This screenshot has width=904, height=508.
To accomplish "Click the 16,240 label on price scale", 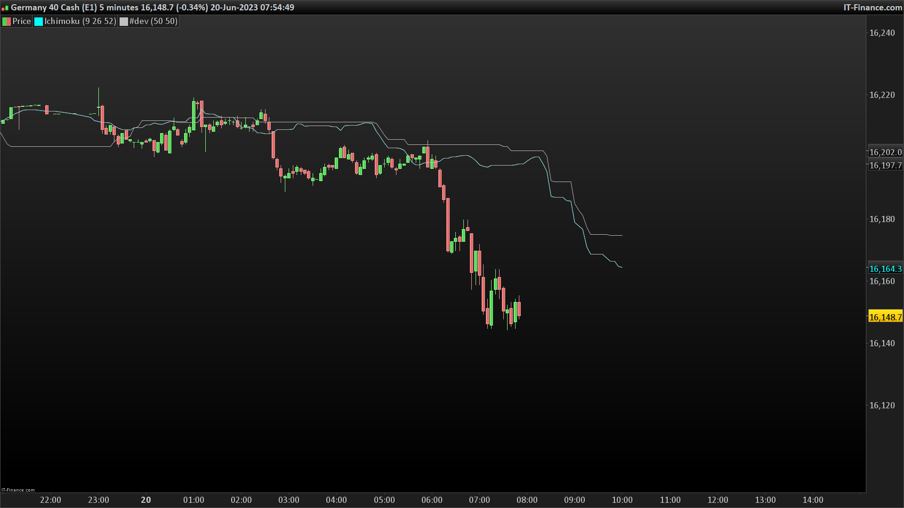I will (882, 33).
